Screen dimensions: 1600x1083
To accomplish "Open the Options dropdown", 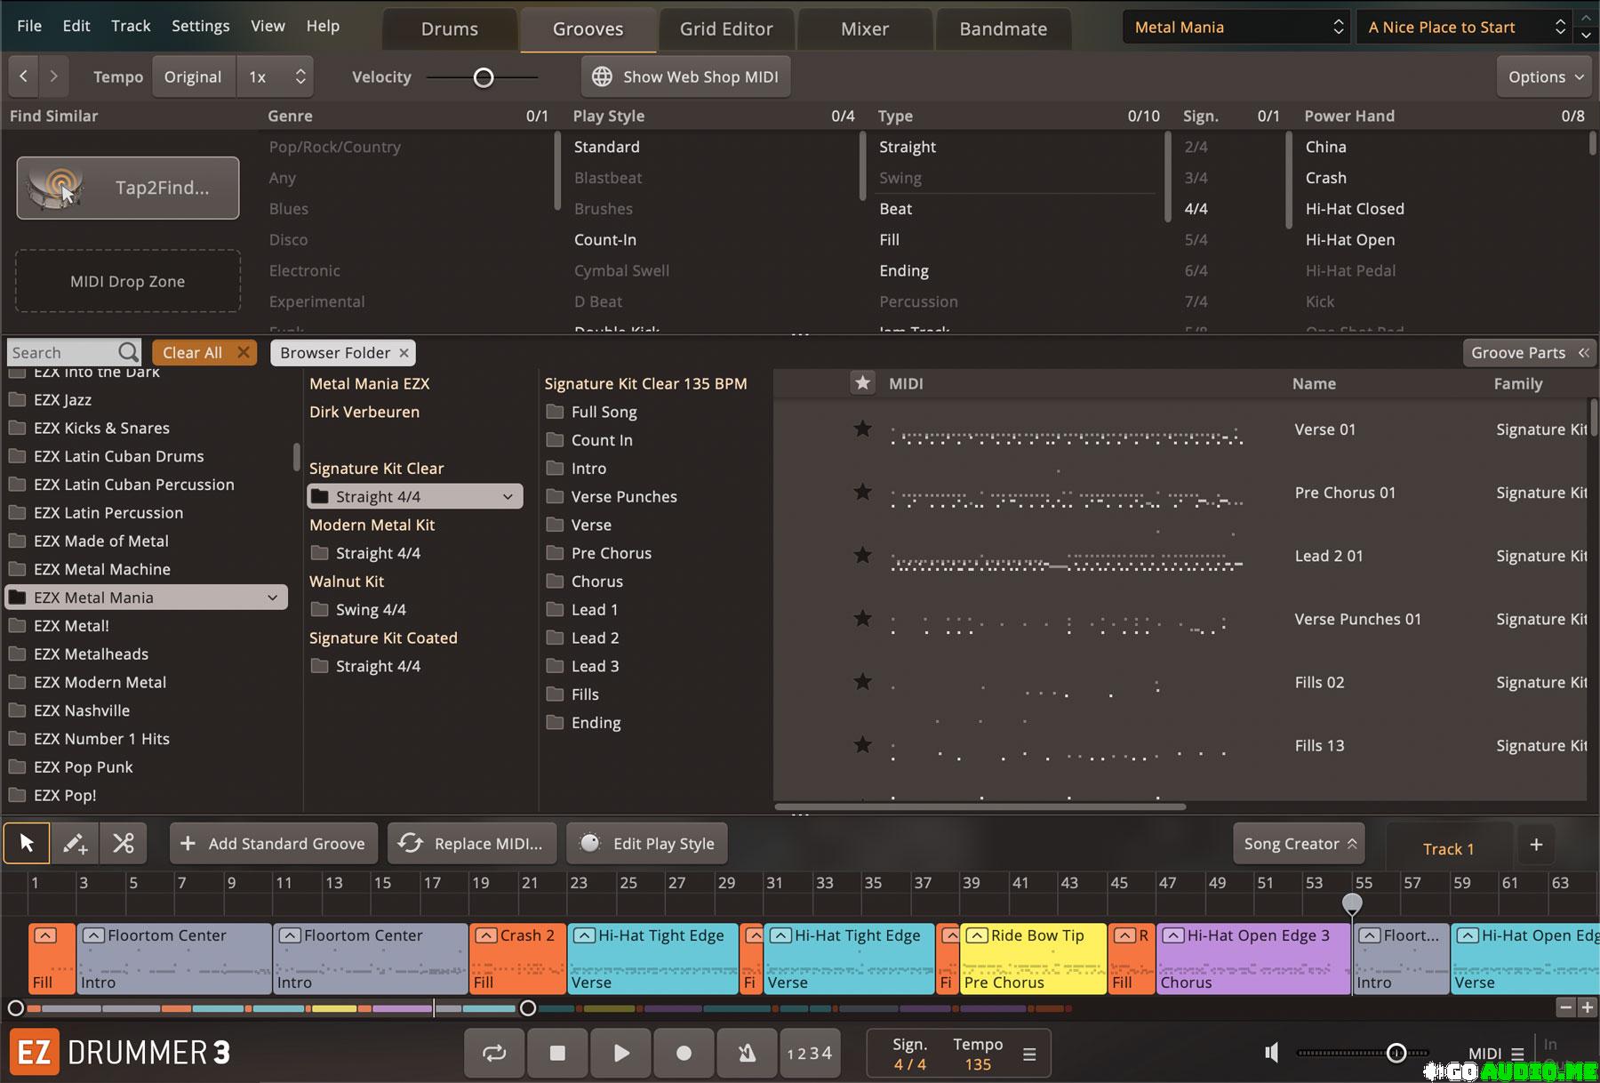I will tap(1545, 76).
